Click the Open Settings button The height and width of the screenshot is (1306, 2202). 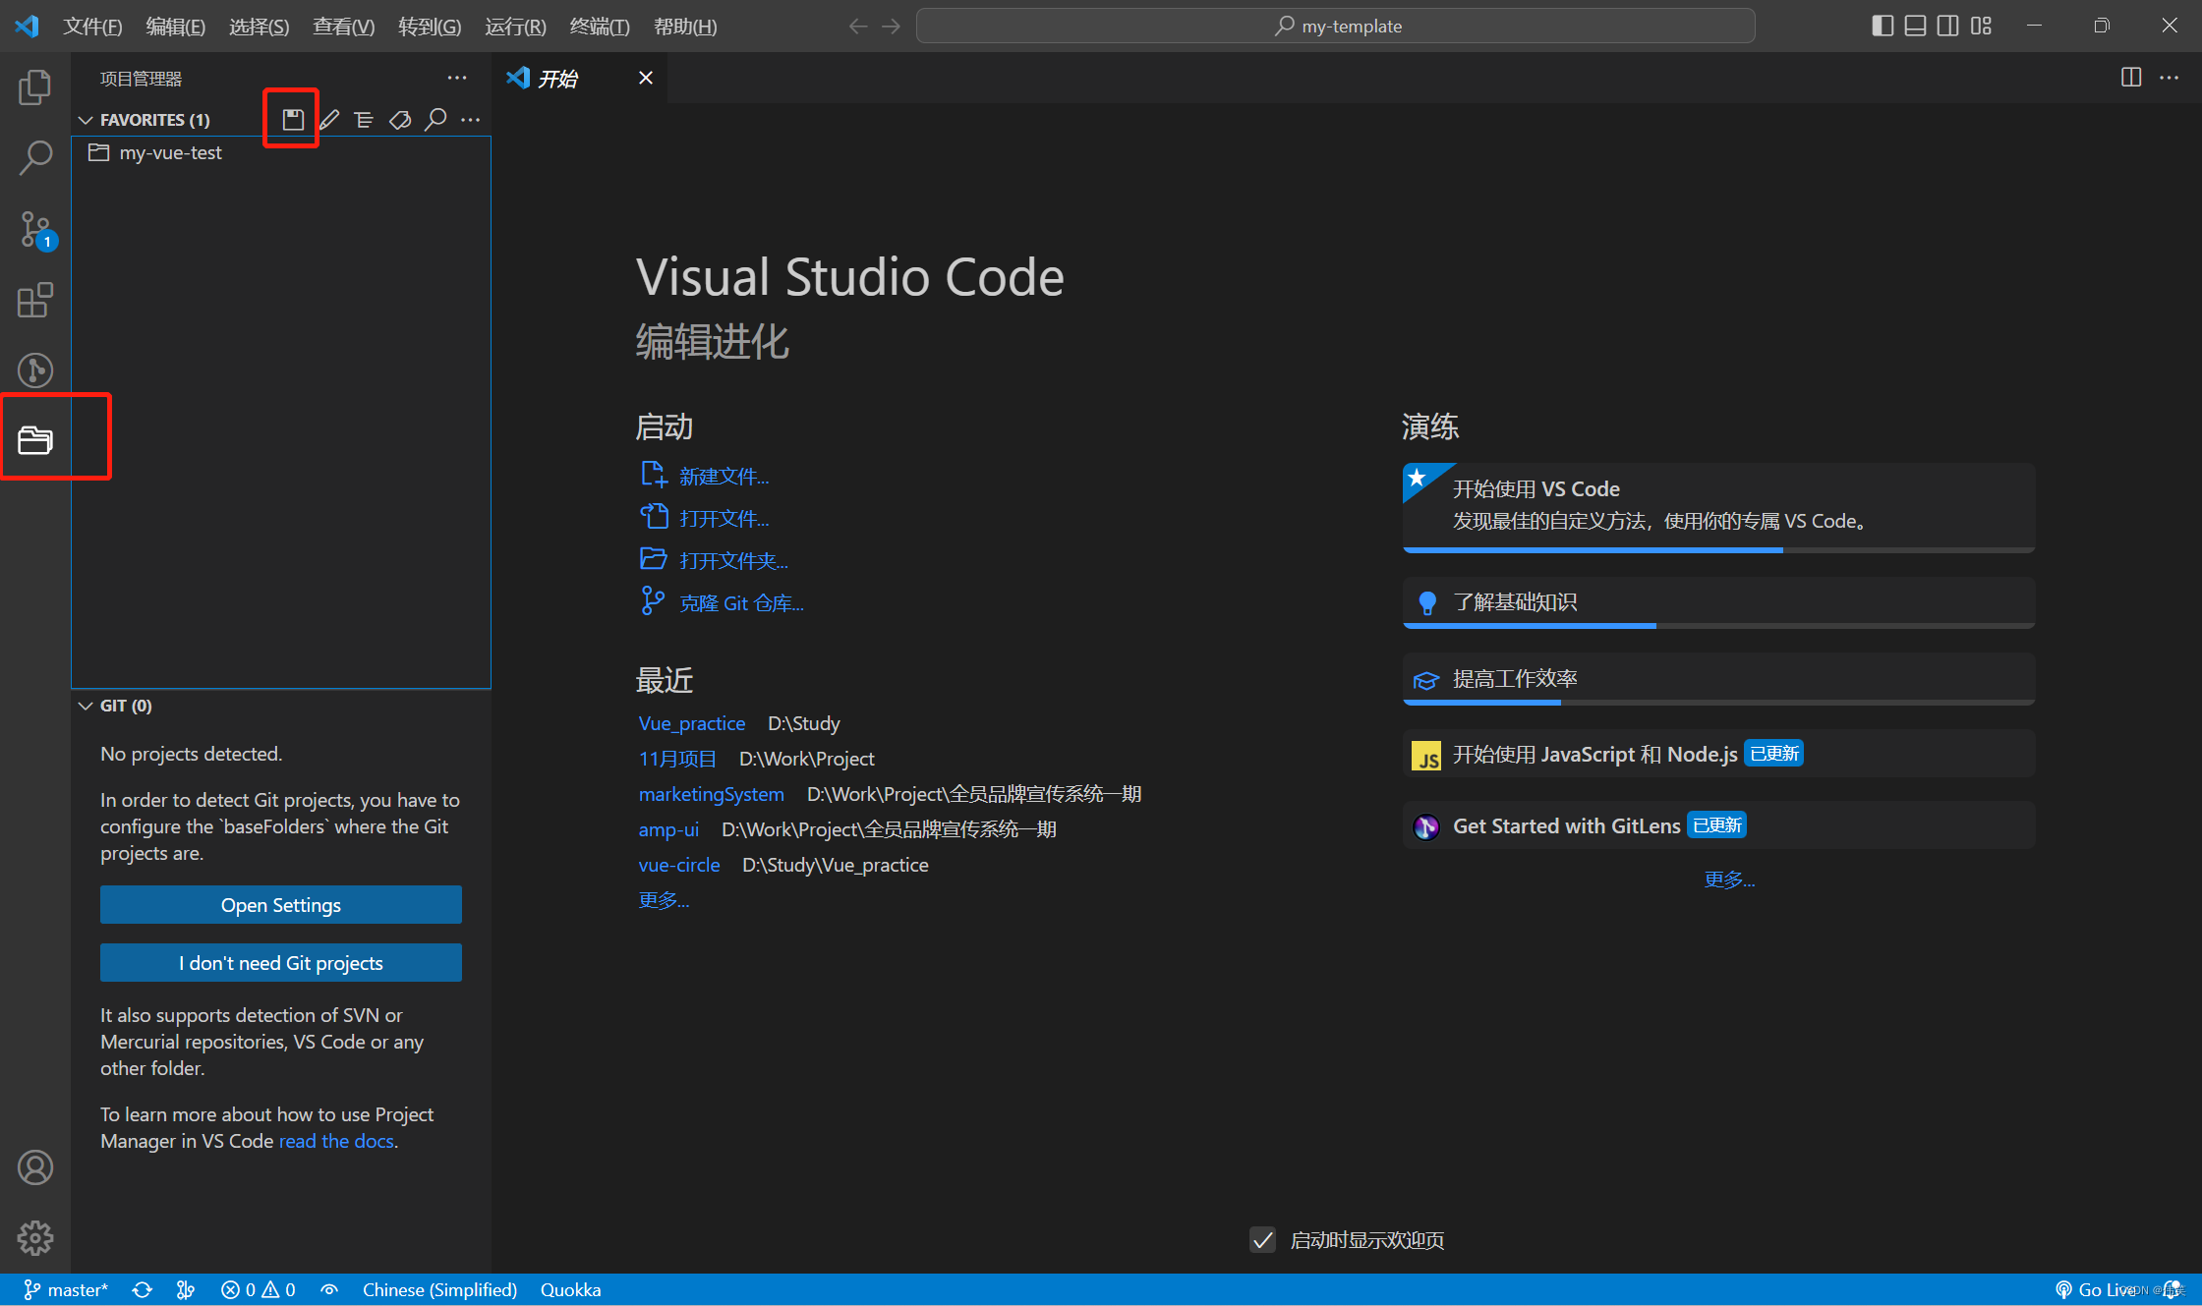click(x=280, y=904)
